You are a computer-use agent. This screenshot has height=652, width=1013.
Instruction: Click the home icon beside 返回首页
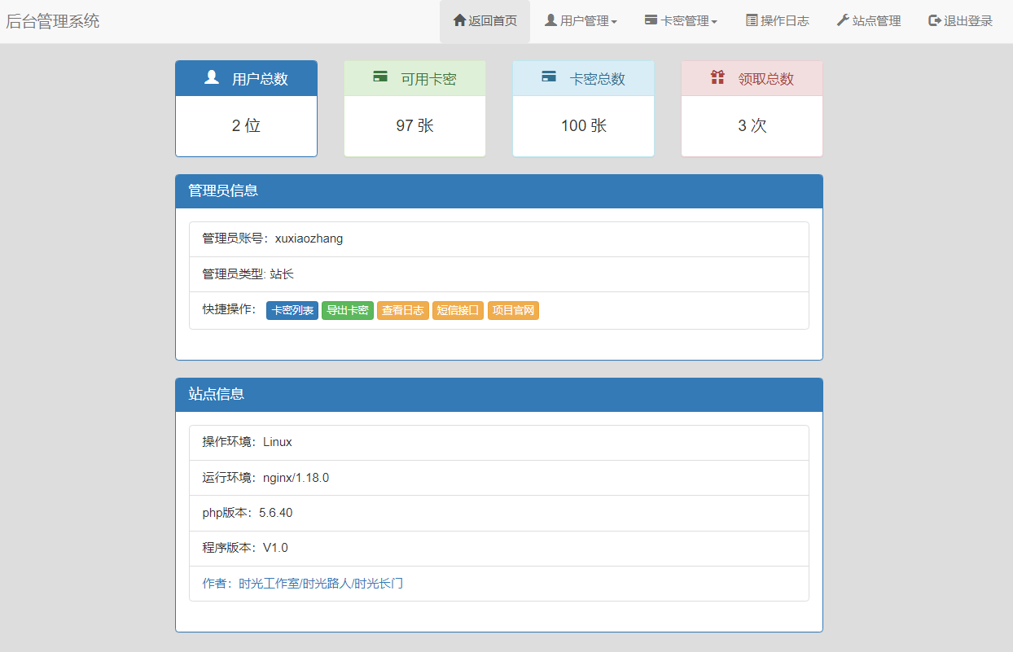click(460, 21)
